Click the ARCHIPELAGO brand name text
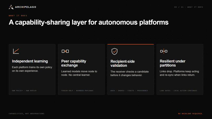This screenshot has height=119, width=212. [26, 7]
